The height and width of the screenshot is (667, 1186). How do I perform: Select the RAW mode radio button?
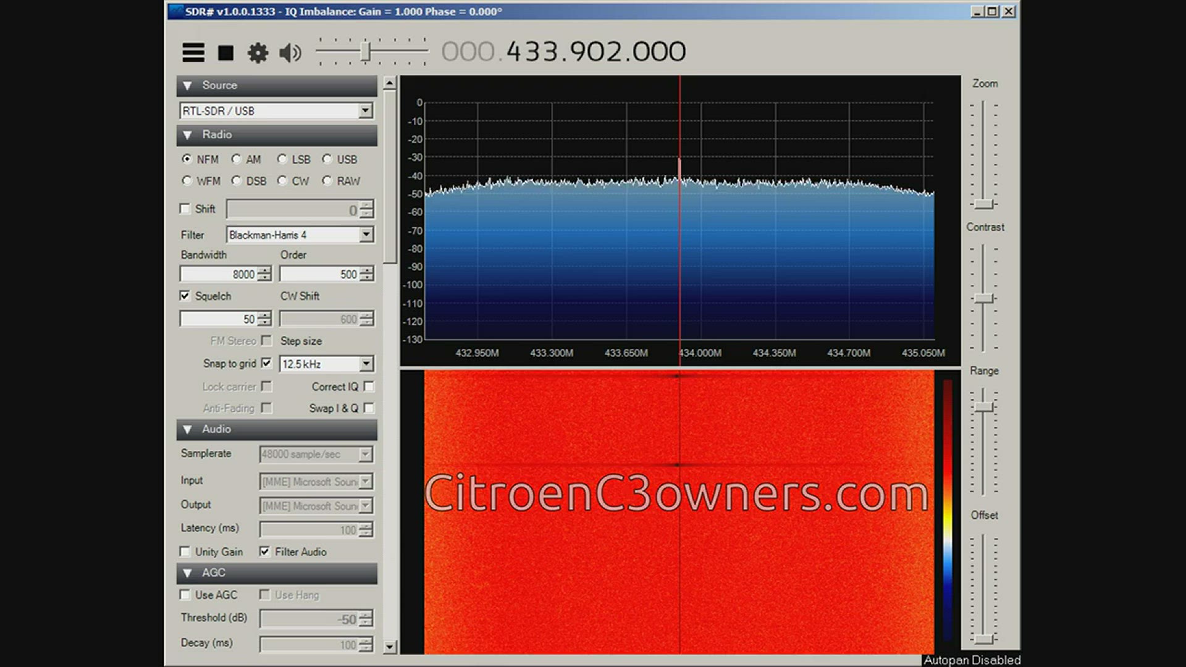coord(327,180)
